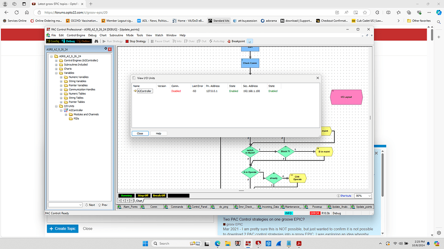444x249 pixels.
Task: Open the Subroutine menu
Action: (116, 35)
